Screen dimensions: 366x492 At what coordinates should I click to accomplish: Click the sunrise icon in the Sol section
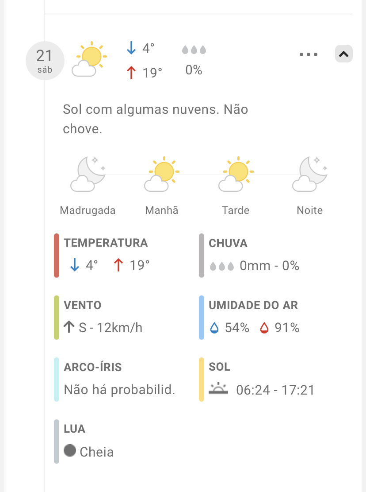point(218,389)
